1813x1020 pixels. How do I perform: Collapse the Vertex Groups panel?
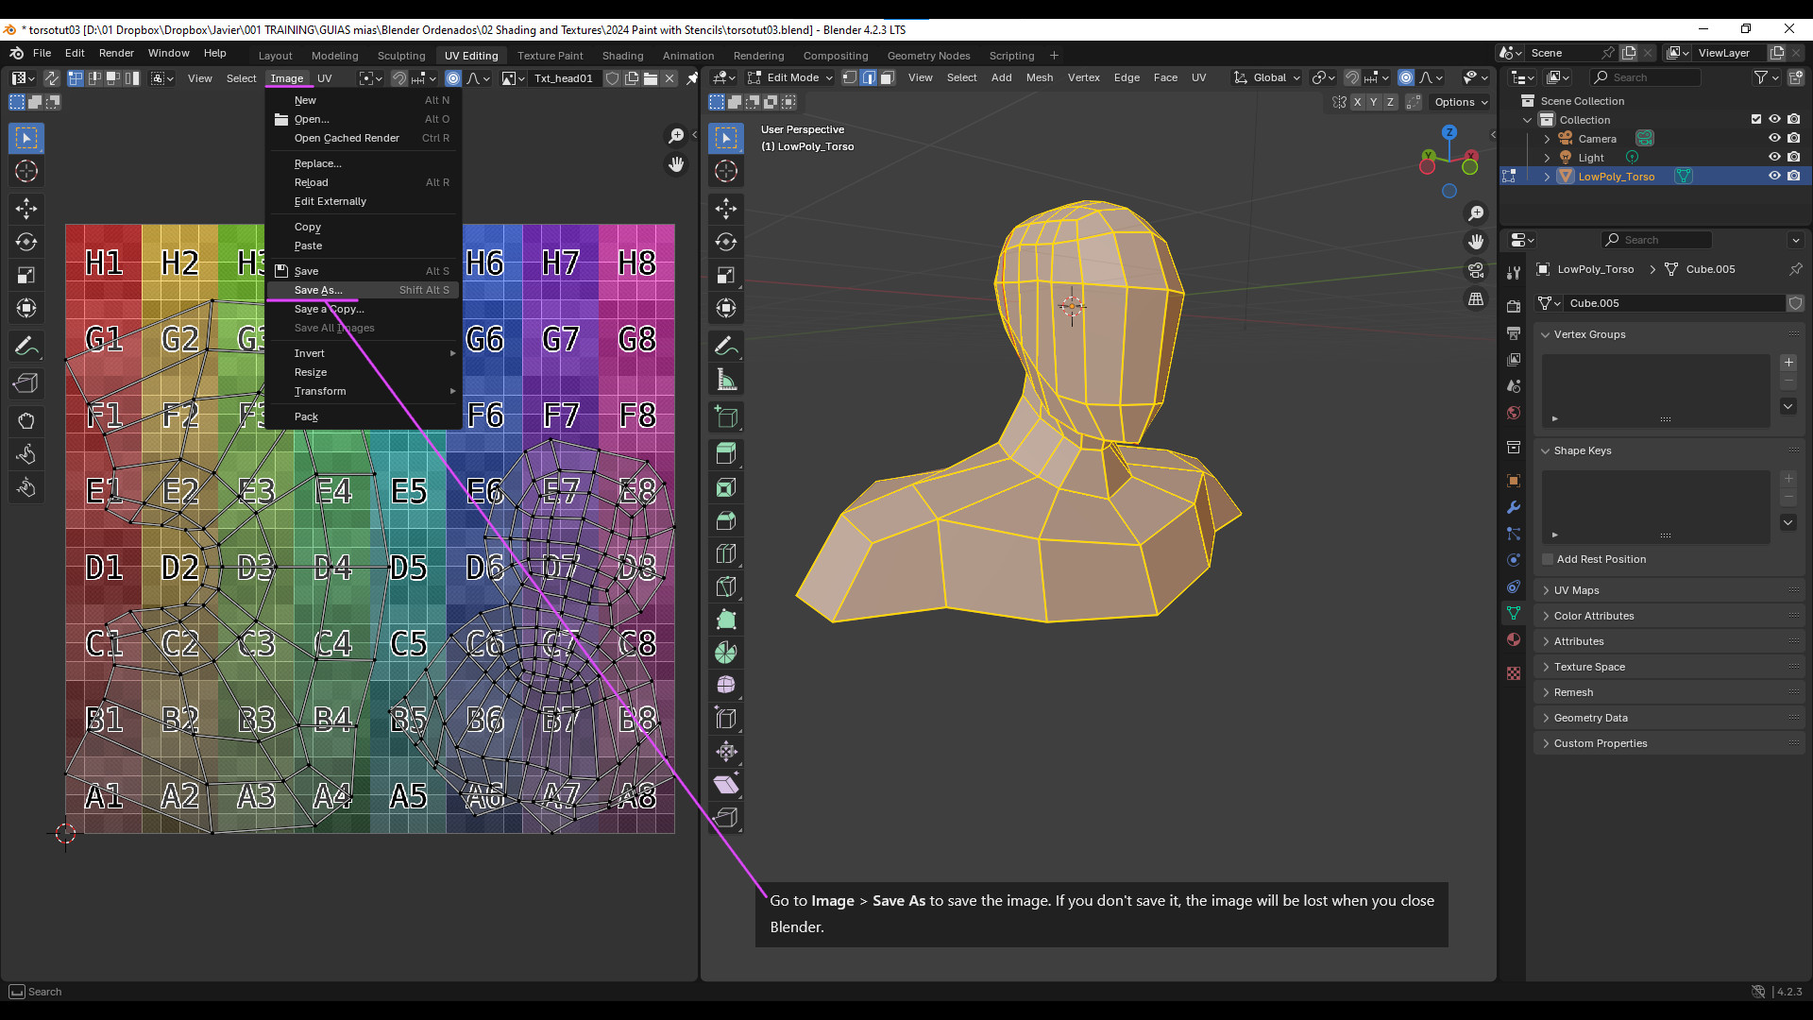tap(1669, 334)
